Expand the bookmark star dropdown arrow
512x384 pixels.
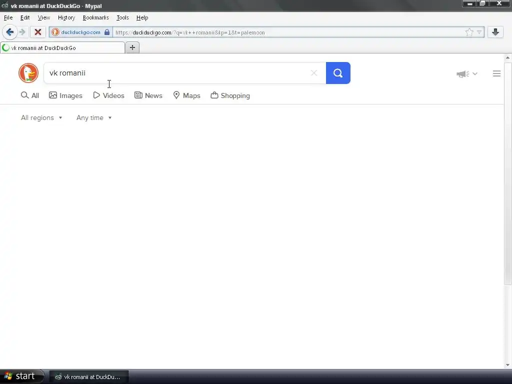click(479, 32)
